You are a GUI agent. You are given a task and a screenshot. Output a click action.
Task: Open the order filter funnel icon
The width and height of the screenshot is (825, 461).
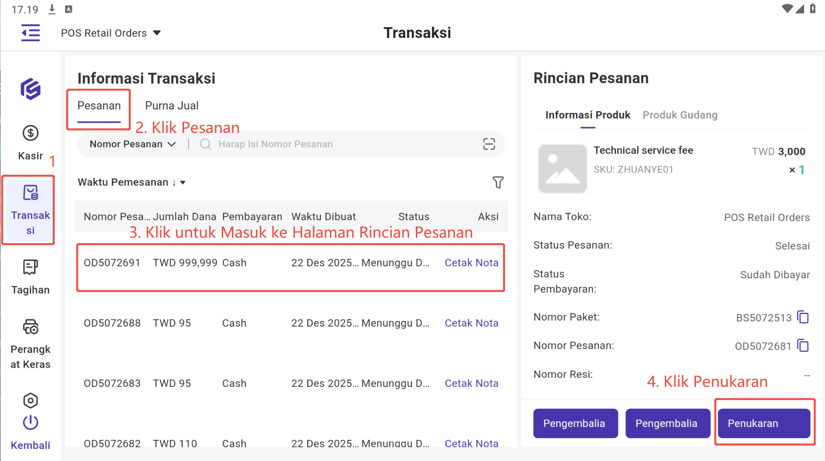(x=498, y=182)
